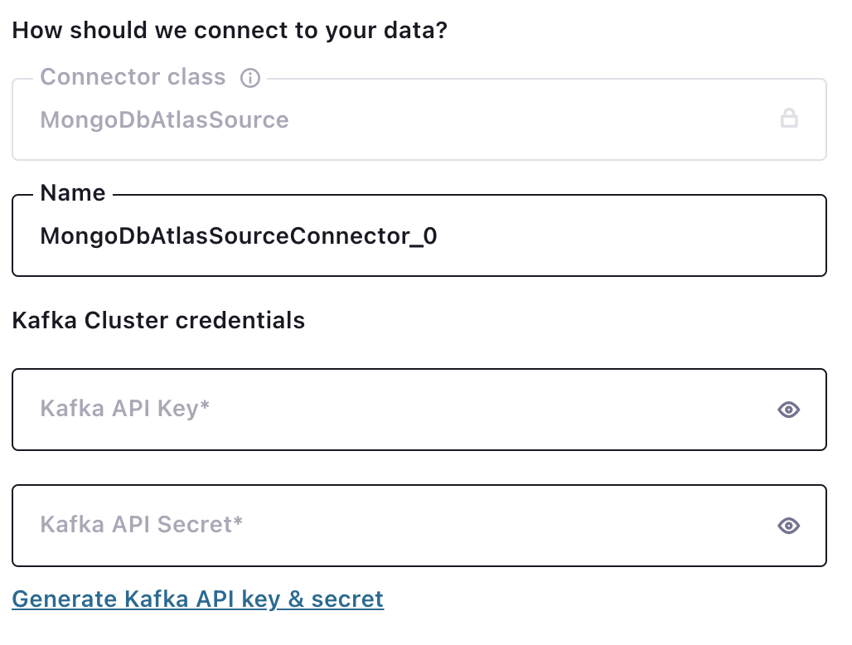Click the locked Connector class field

[497, 120]
